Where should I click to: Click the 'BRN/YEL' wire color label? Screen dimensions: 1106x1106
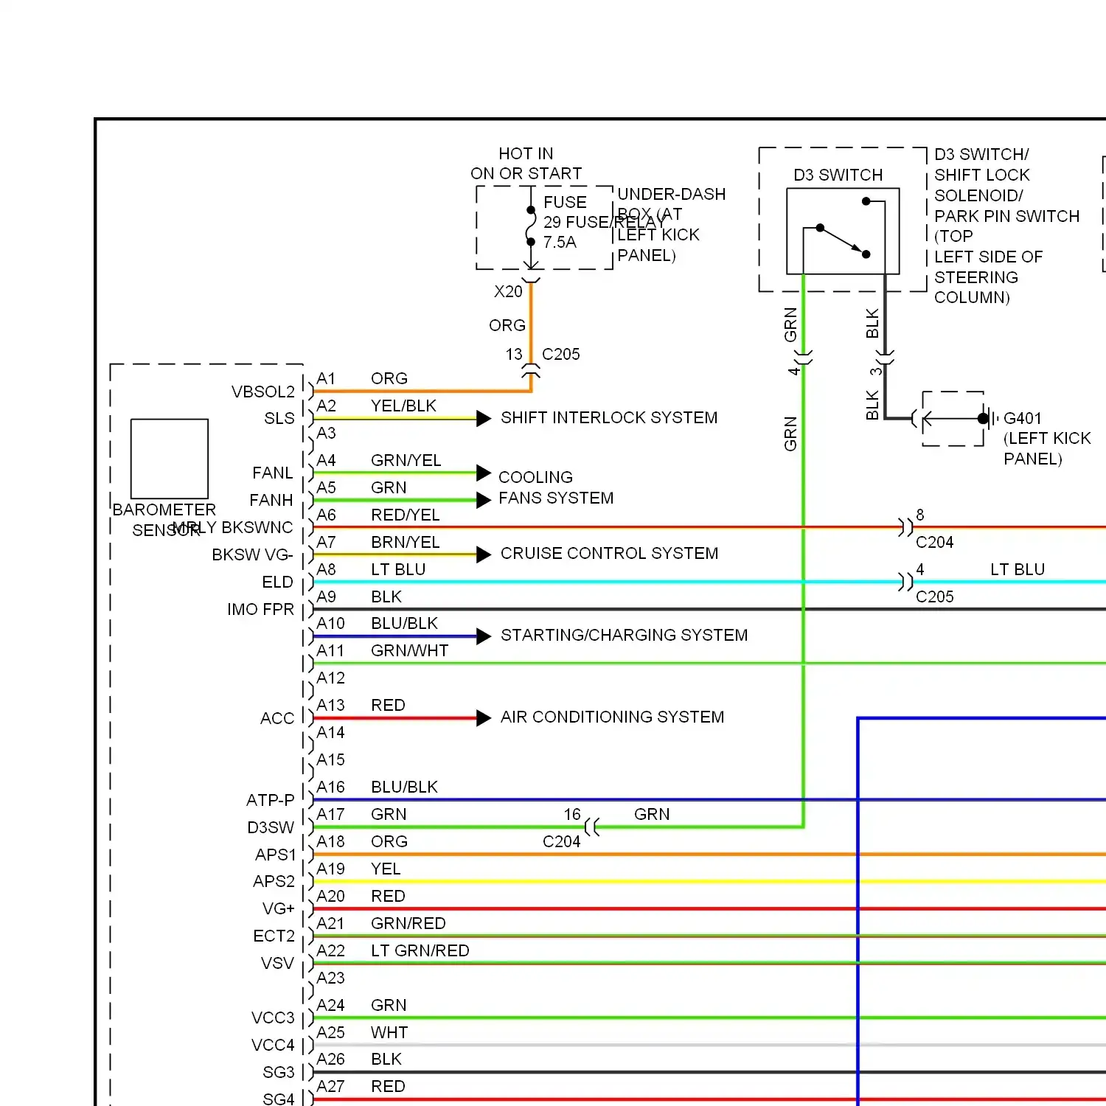[406, 543]
